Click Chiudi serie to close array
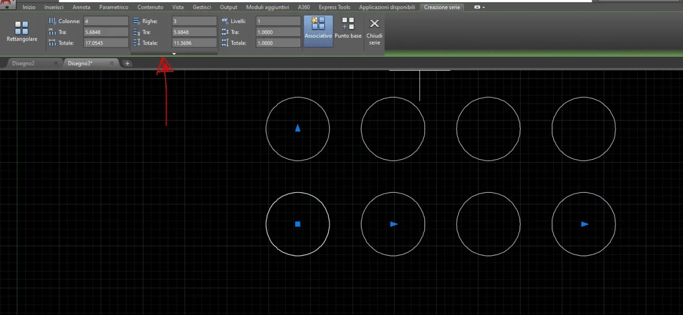The image size is (683, 315). [x=375, y=31]
